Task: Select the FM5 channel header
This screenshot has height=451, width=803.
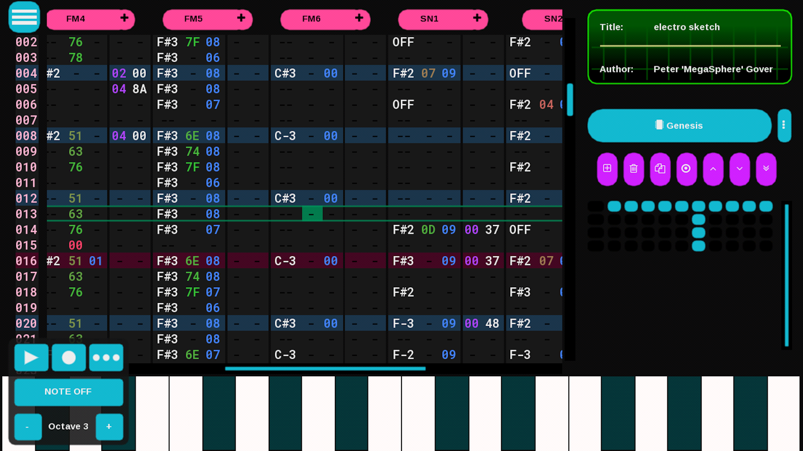Action: (x=193, y=19)
